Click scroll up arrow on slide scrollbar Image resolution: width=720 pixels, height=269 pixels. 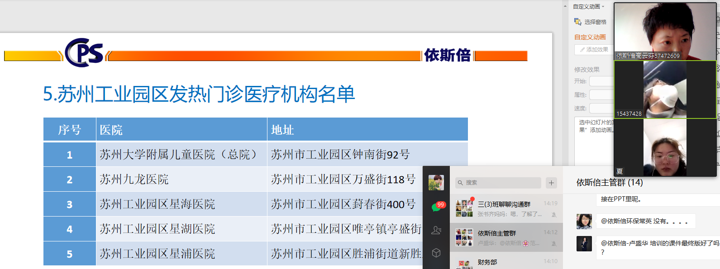coord(565,6)
